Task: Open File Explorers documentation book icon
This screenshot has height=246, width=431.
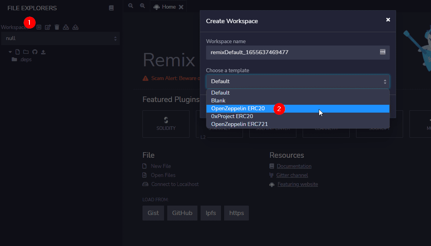Action: (x=111, y=8)
